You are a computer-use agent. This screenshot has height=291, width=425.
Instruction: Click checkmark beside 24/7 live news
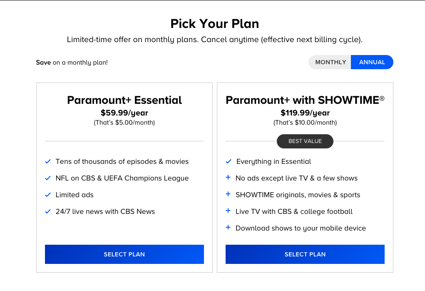pyautogui.click(x=48, y=211)
